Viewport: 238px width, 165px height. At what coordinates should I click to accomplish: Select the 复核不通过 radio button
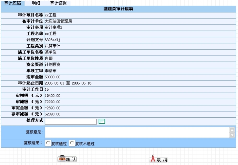click(x=72, y=143)
